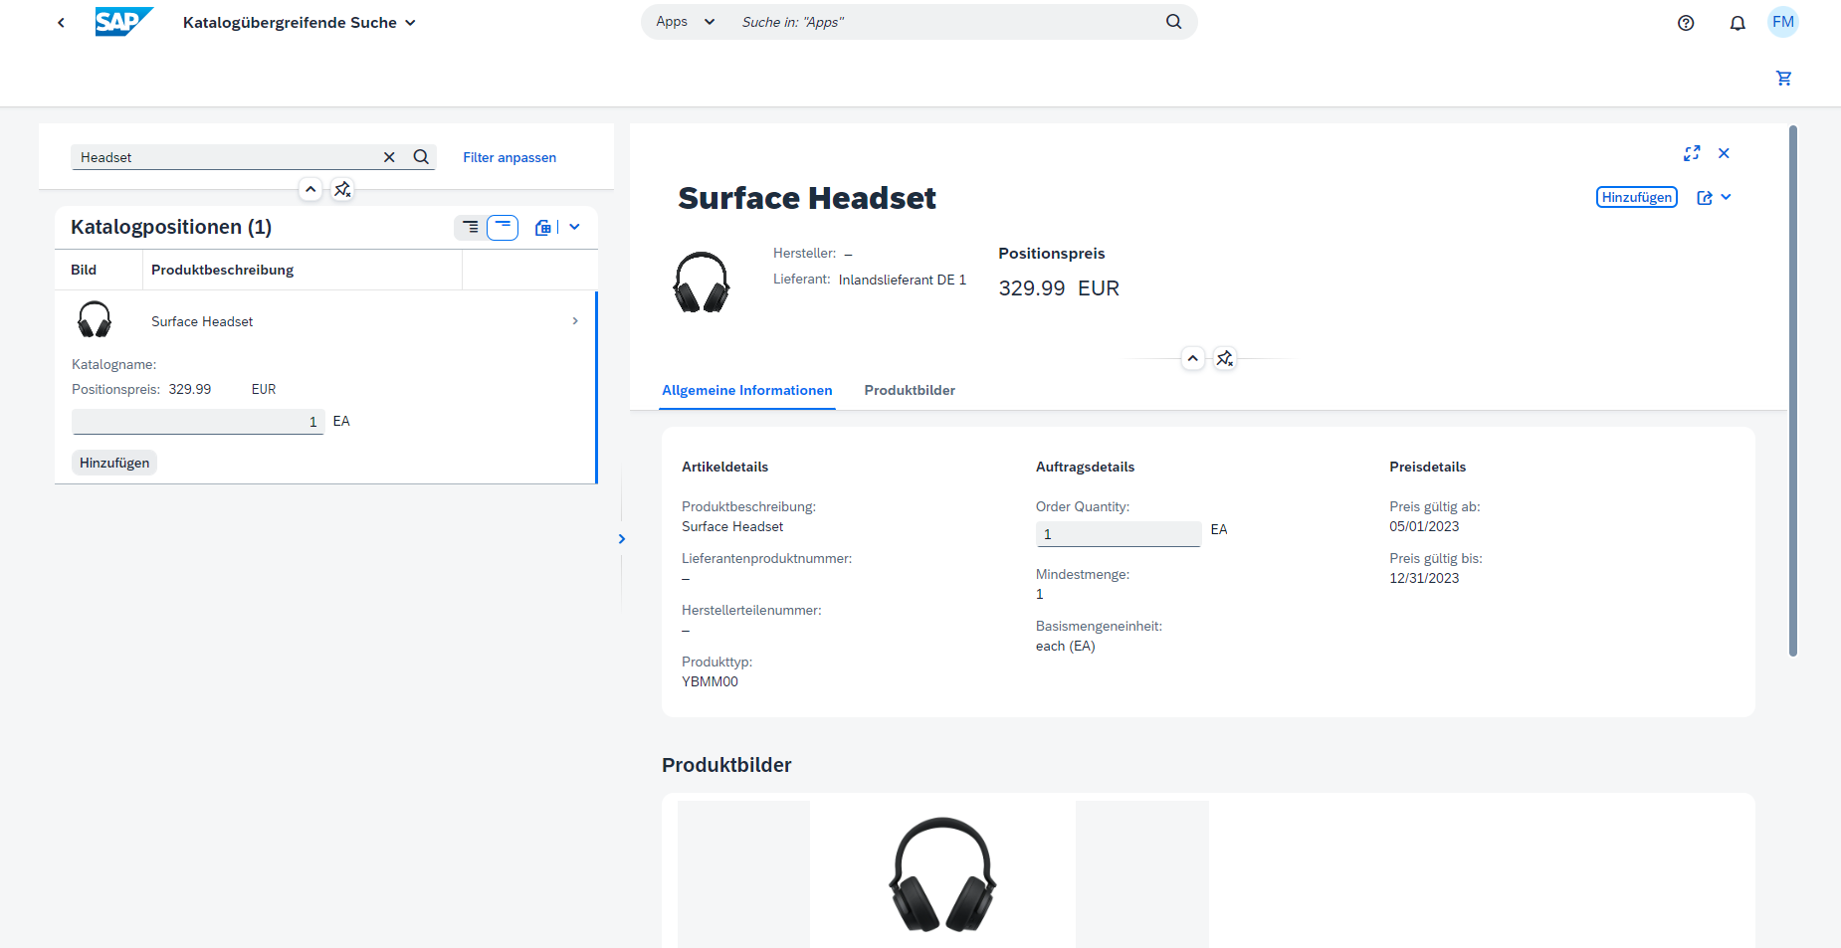1841x948 pixels.
Task: Toggle pin on the detail page header
Action: [x=1225, y=358]
